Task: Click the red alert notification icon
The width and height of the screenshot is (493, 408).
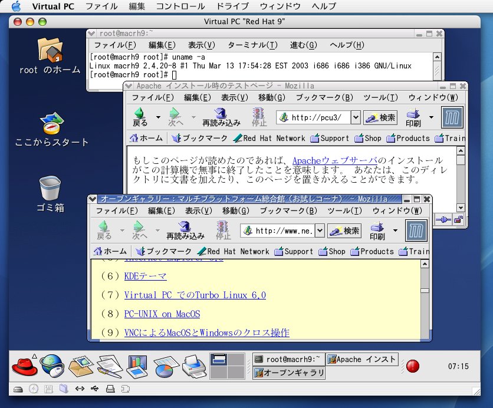Action: click(x=413, y=366)
